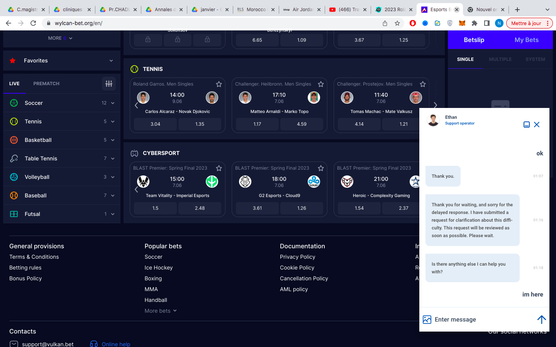Switch to the PREMATCH tab
Screen dimensions: 556x347
(x=46, y=84)
